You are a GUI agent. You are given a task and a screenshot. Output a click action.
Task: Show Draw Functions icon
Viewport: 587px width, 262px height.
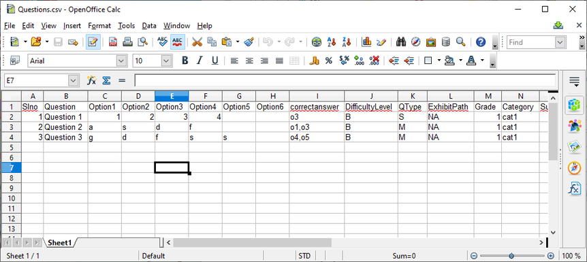381,42
